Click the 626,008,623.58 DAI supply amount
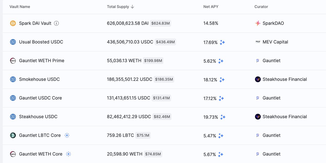Screen dimensions: 326x163 click(x=128, y=23)
